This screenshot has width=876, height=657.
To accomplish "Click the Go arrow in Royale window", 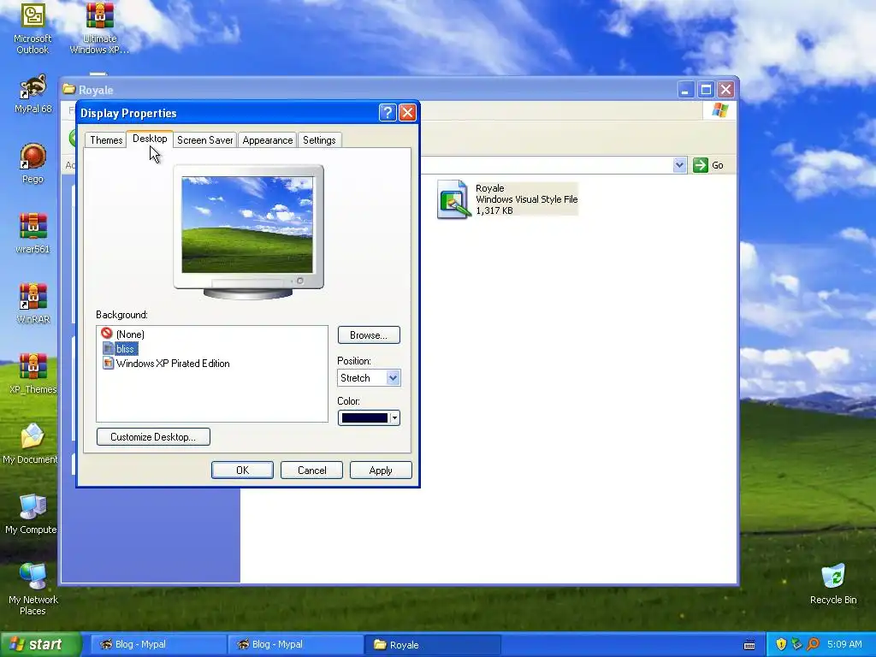I will coord(700,165).
